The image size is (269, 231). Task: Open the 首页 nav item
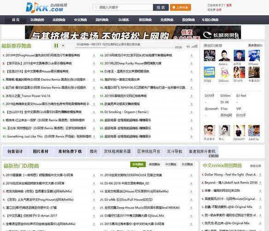click(x=16, y=20)
